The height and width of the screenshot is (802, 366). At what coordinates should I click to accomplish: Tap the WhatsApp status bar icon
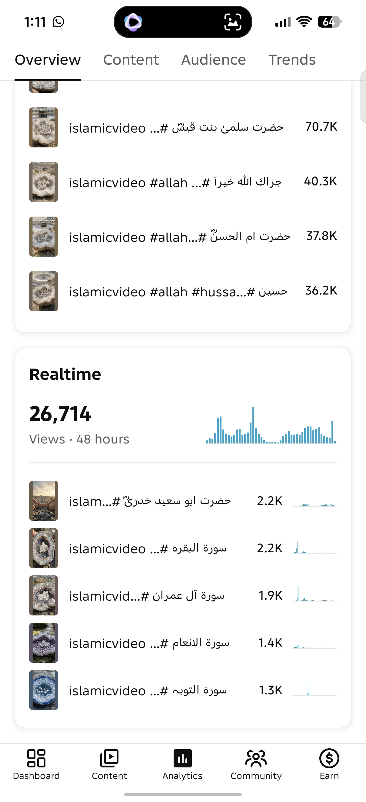[x=58, y=22]
